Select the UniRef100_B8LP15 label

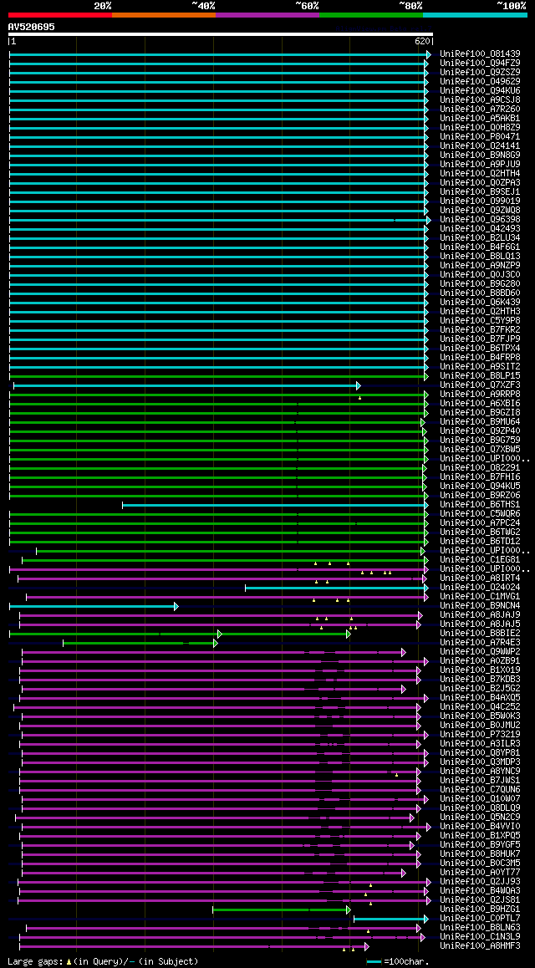480,376
